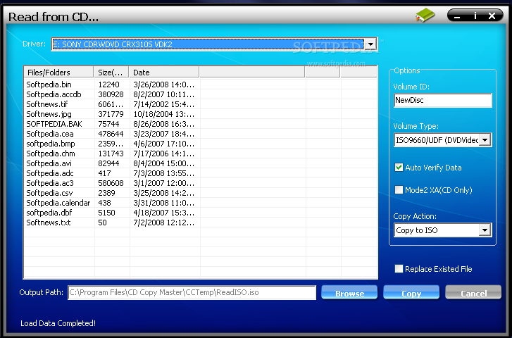Select the Softpedia.cea file row

pyautogui.click(x=201, y=134)
